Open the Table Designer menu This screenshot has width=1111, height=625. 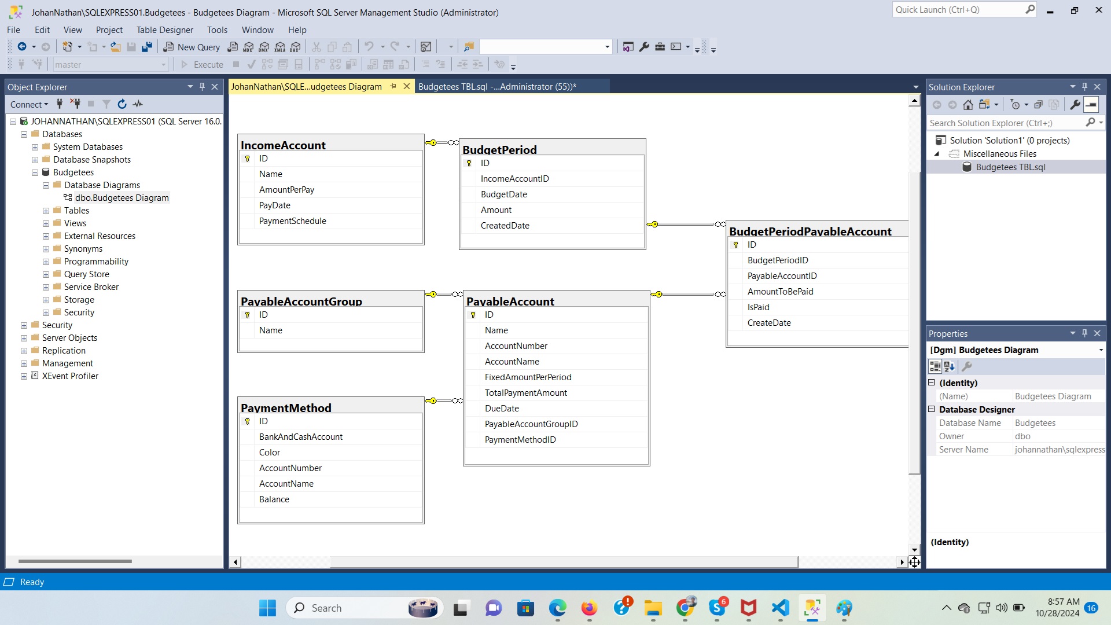[164, 30]
